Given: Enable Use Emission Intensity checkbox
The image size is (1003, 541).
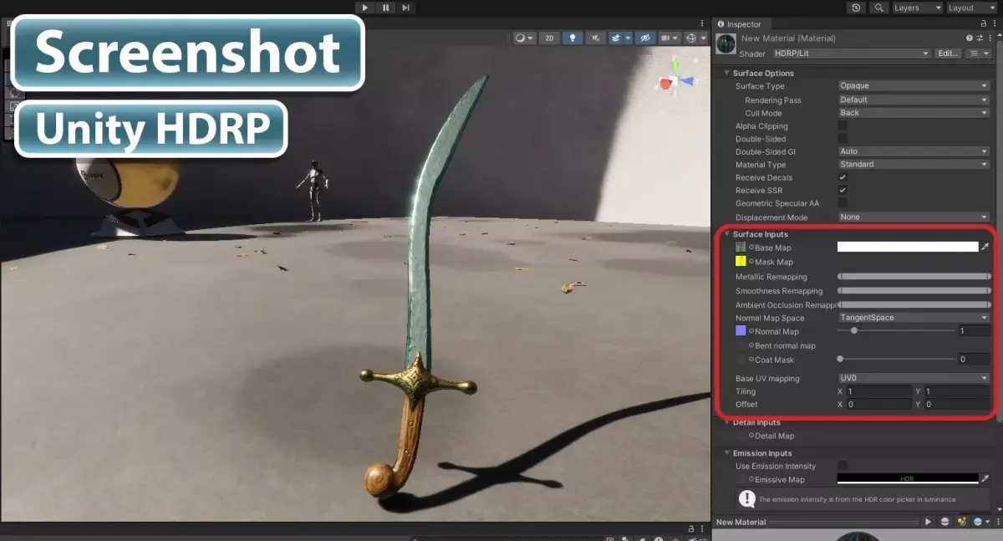Looking at the screenshot, I should [843, 466].
